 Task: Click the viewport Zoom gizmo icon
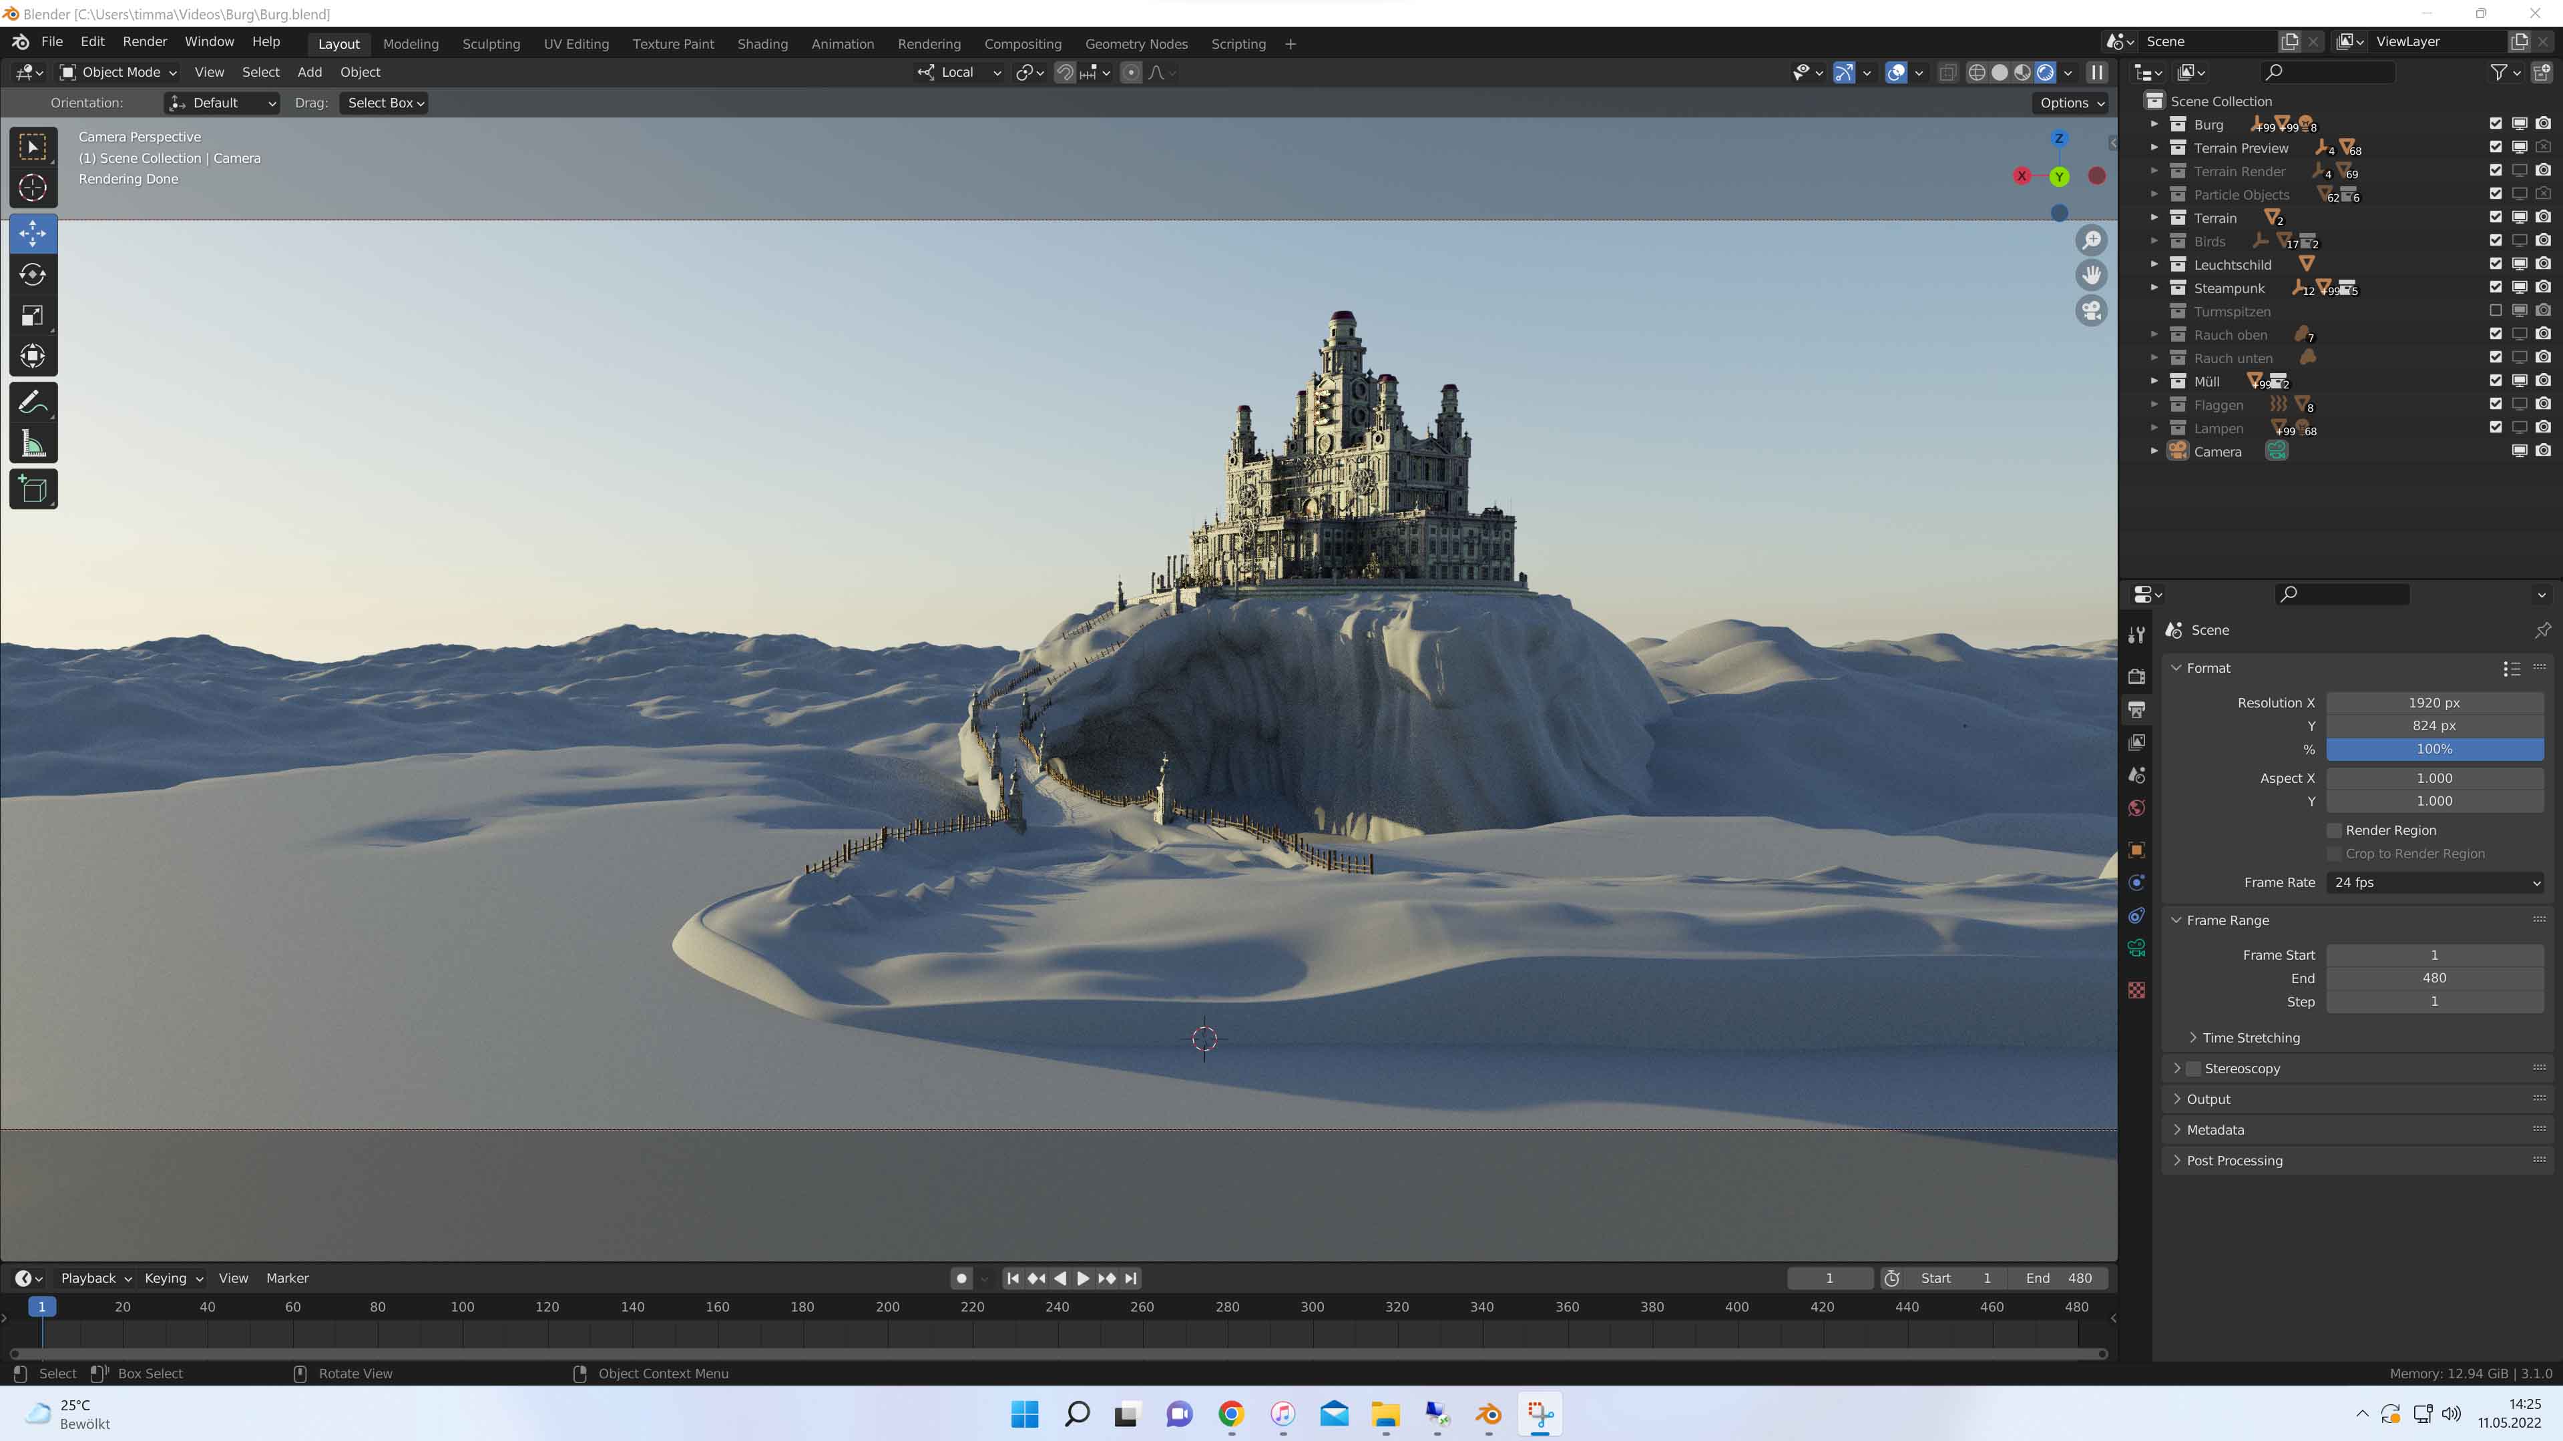click(x=2092, y=241)
